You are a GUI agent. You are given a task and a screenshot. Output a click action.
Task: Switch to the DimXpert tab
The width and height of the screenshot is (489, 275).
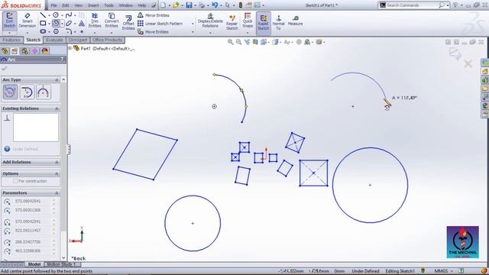coord(78,40)
